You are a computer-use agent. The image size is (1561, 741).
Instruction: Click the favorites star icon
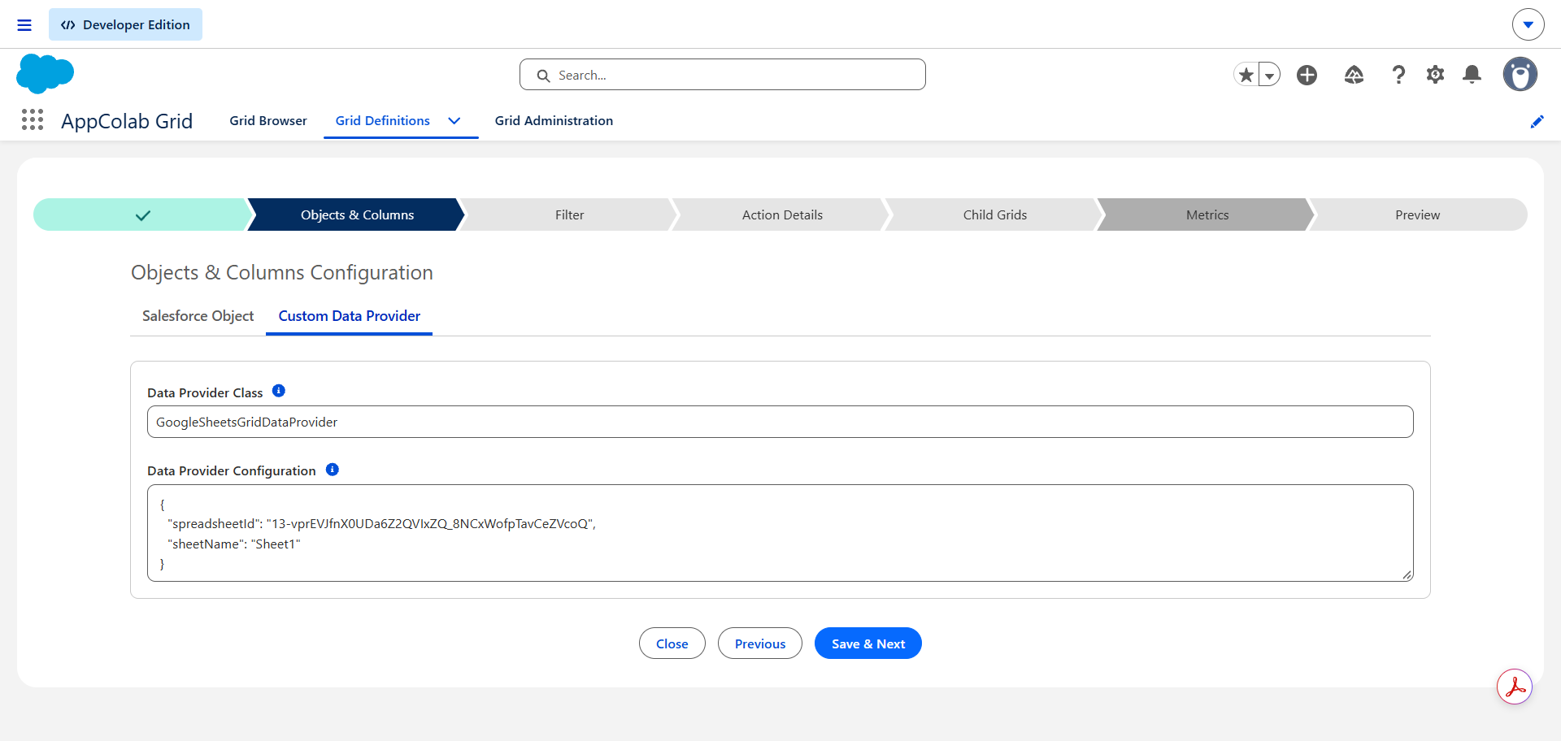[x=1246, y=75]
